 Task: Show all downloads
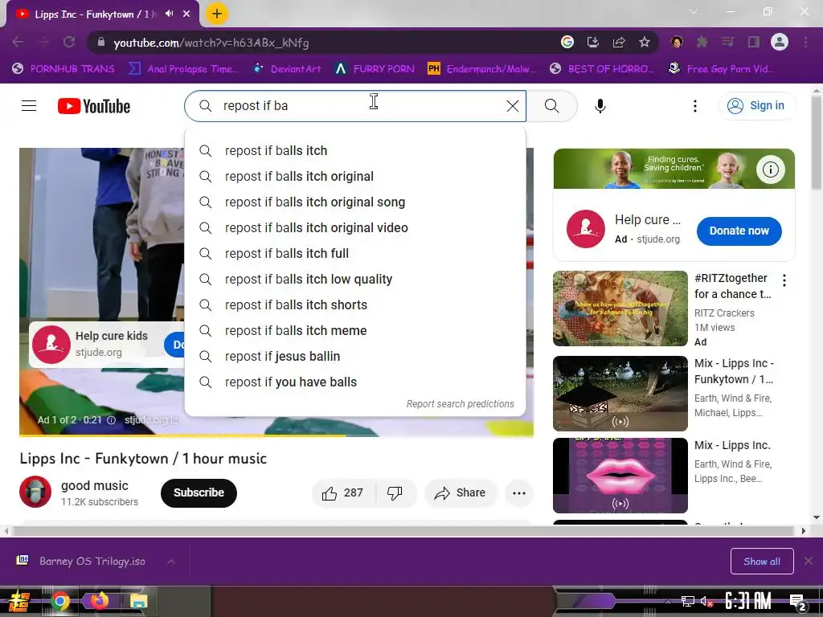pos(762,562)
